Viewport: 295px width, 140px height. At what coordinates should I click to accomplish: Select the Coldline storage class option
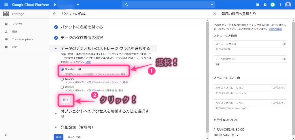pyautogui.click(x=62, y=87)
